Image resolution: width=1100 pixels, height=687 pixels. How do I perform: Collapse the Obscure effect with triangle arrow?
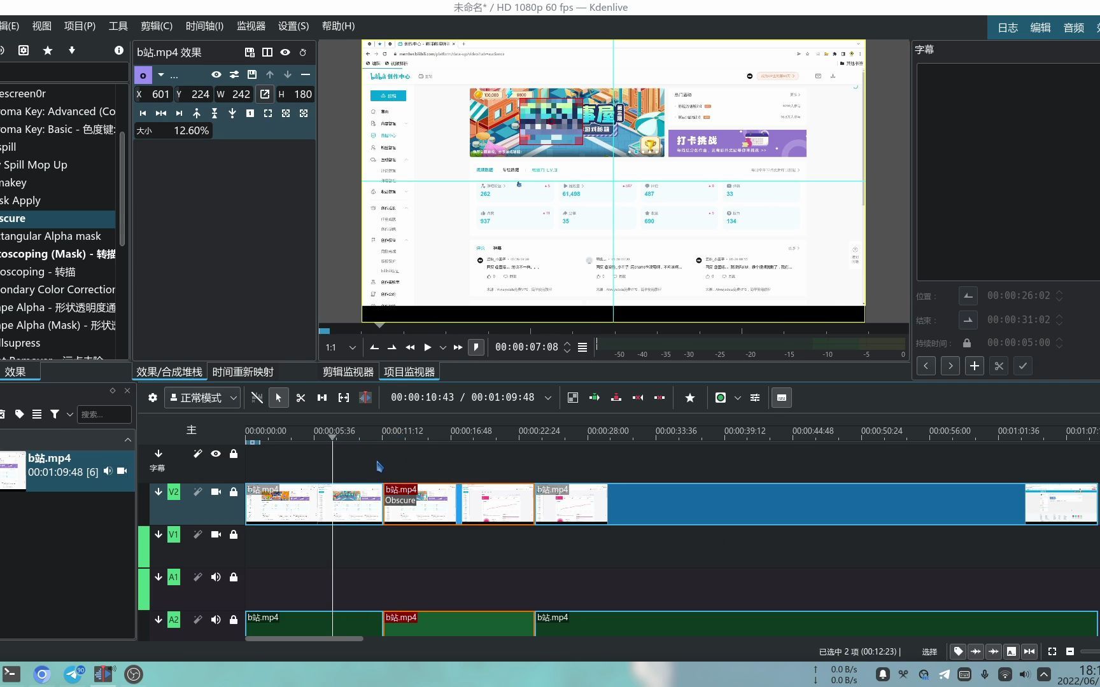[x=161, y=74]
